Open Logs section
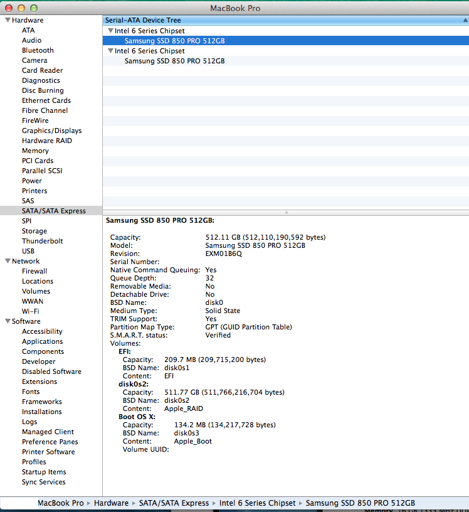The height and width of the screenshot is (512, 469). (x=29, y=422)
